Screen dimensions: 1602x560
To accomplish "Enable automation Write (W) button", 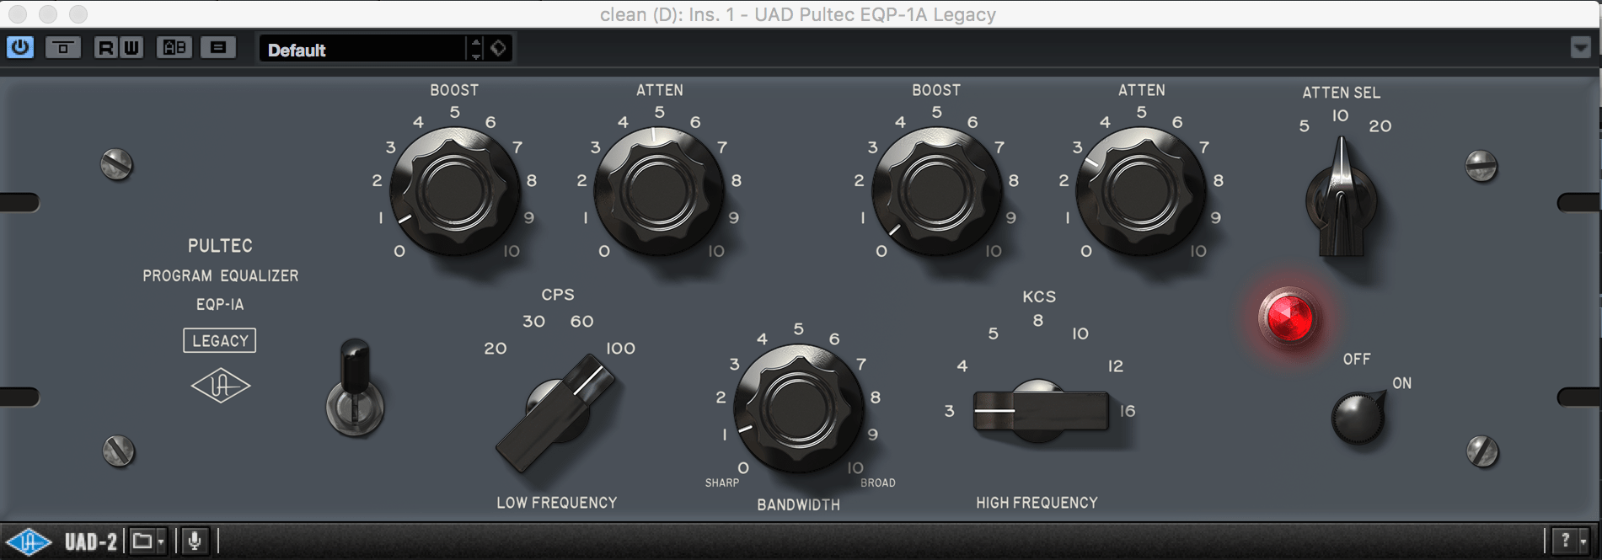I will click(x=131, y=48).
